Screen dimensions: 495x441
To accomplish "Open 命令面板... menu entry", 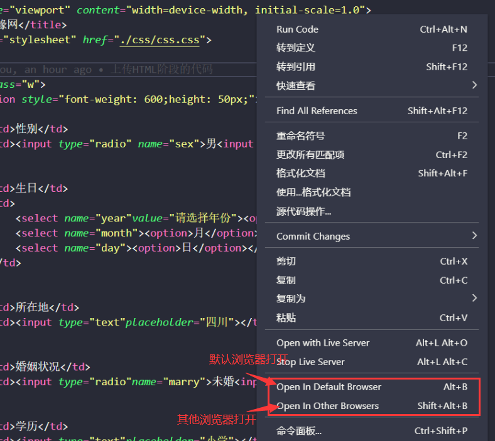I will 372,430.
